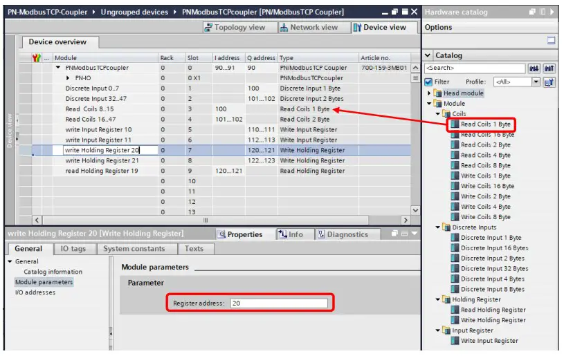Select Discrete Input 16 Bytes catalog icon
The height and width of the screenshot is (356, 564).
point(455,248)
